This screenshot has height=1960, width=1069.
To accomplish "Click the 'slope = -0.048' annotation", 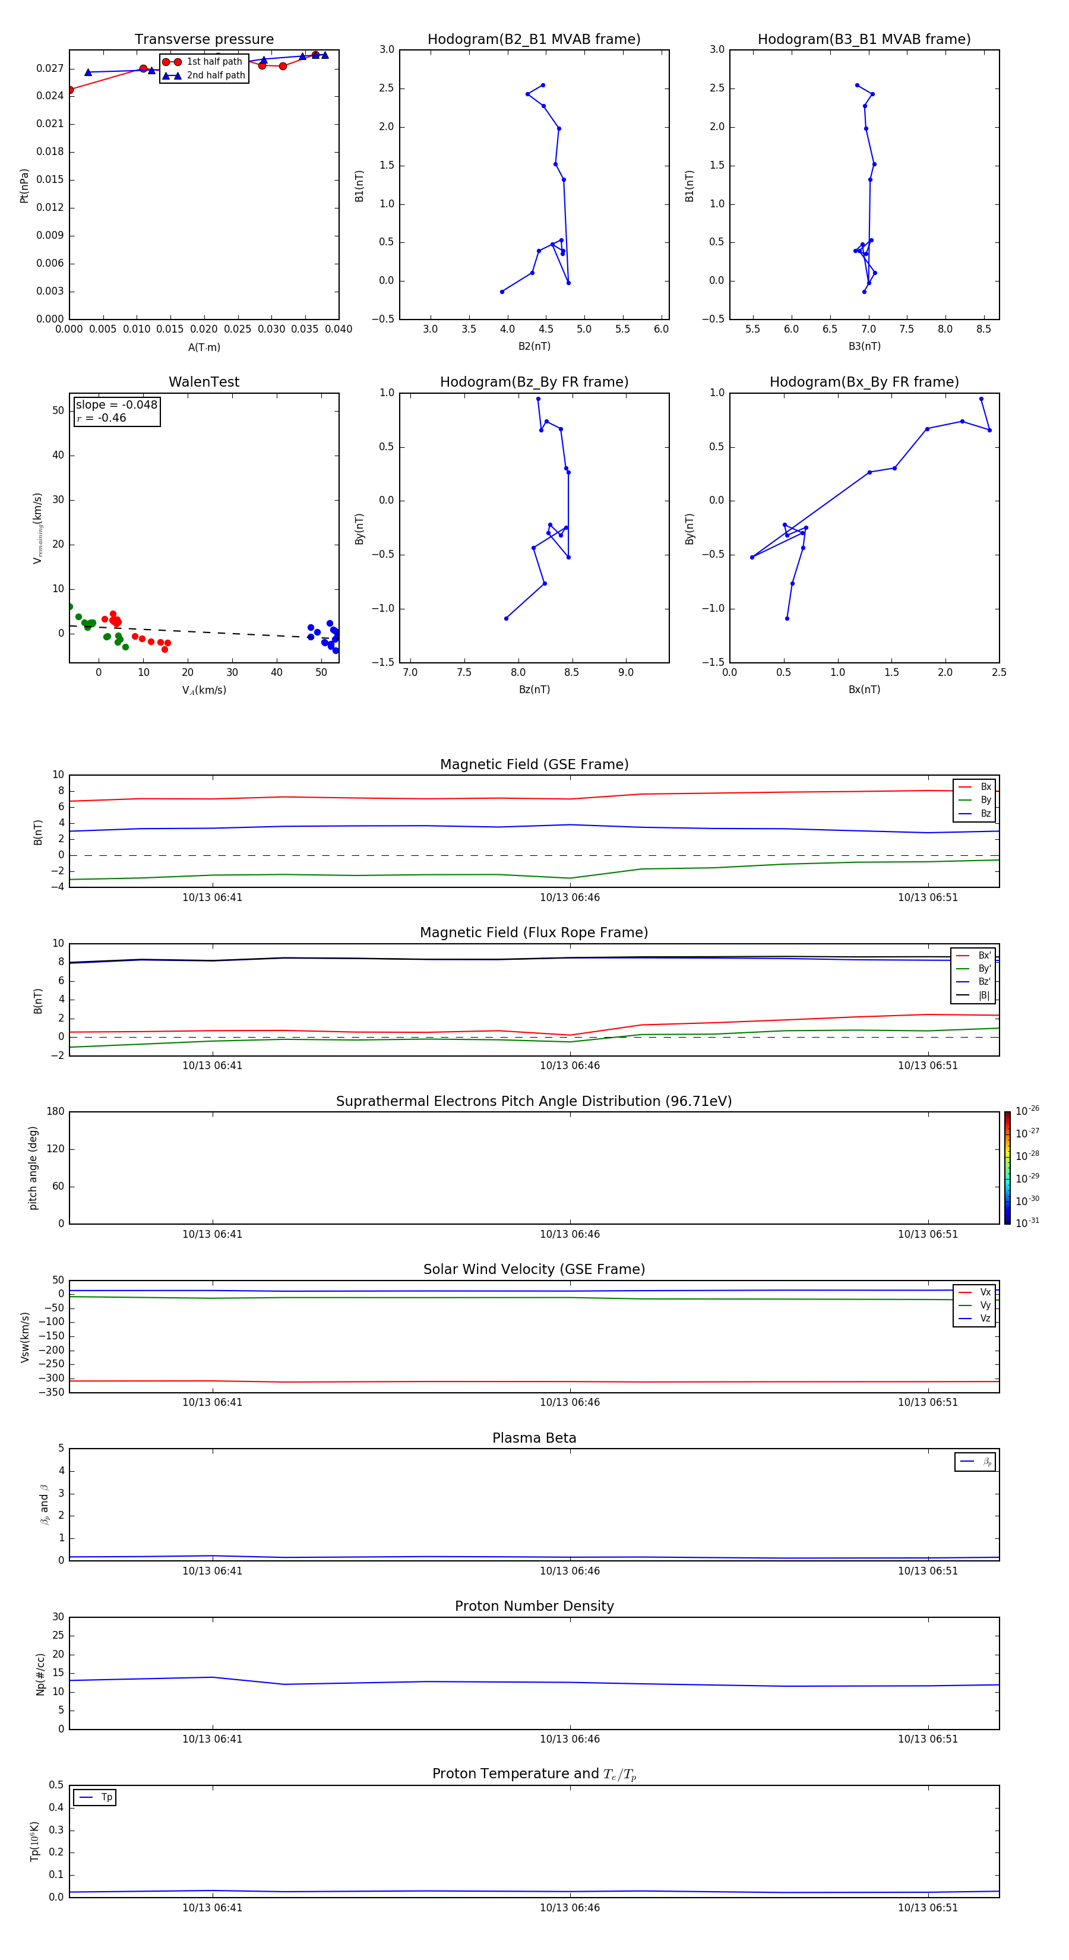I will 116,405.
